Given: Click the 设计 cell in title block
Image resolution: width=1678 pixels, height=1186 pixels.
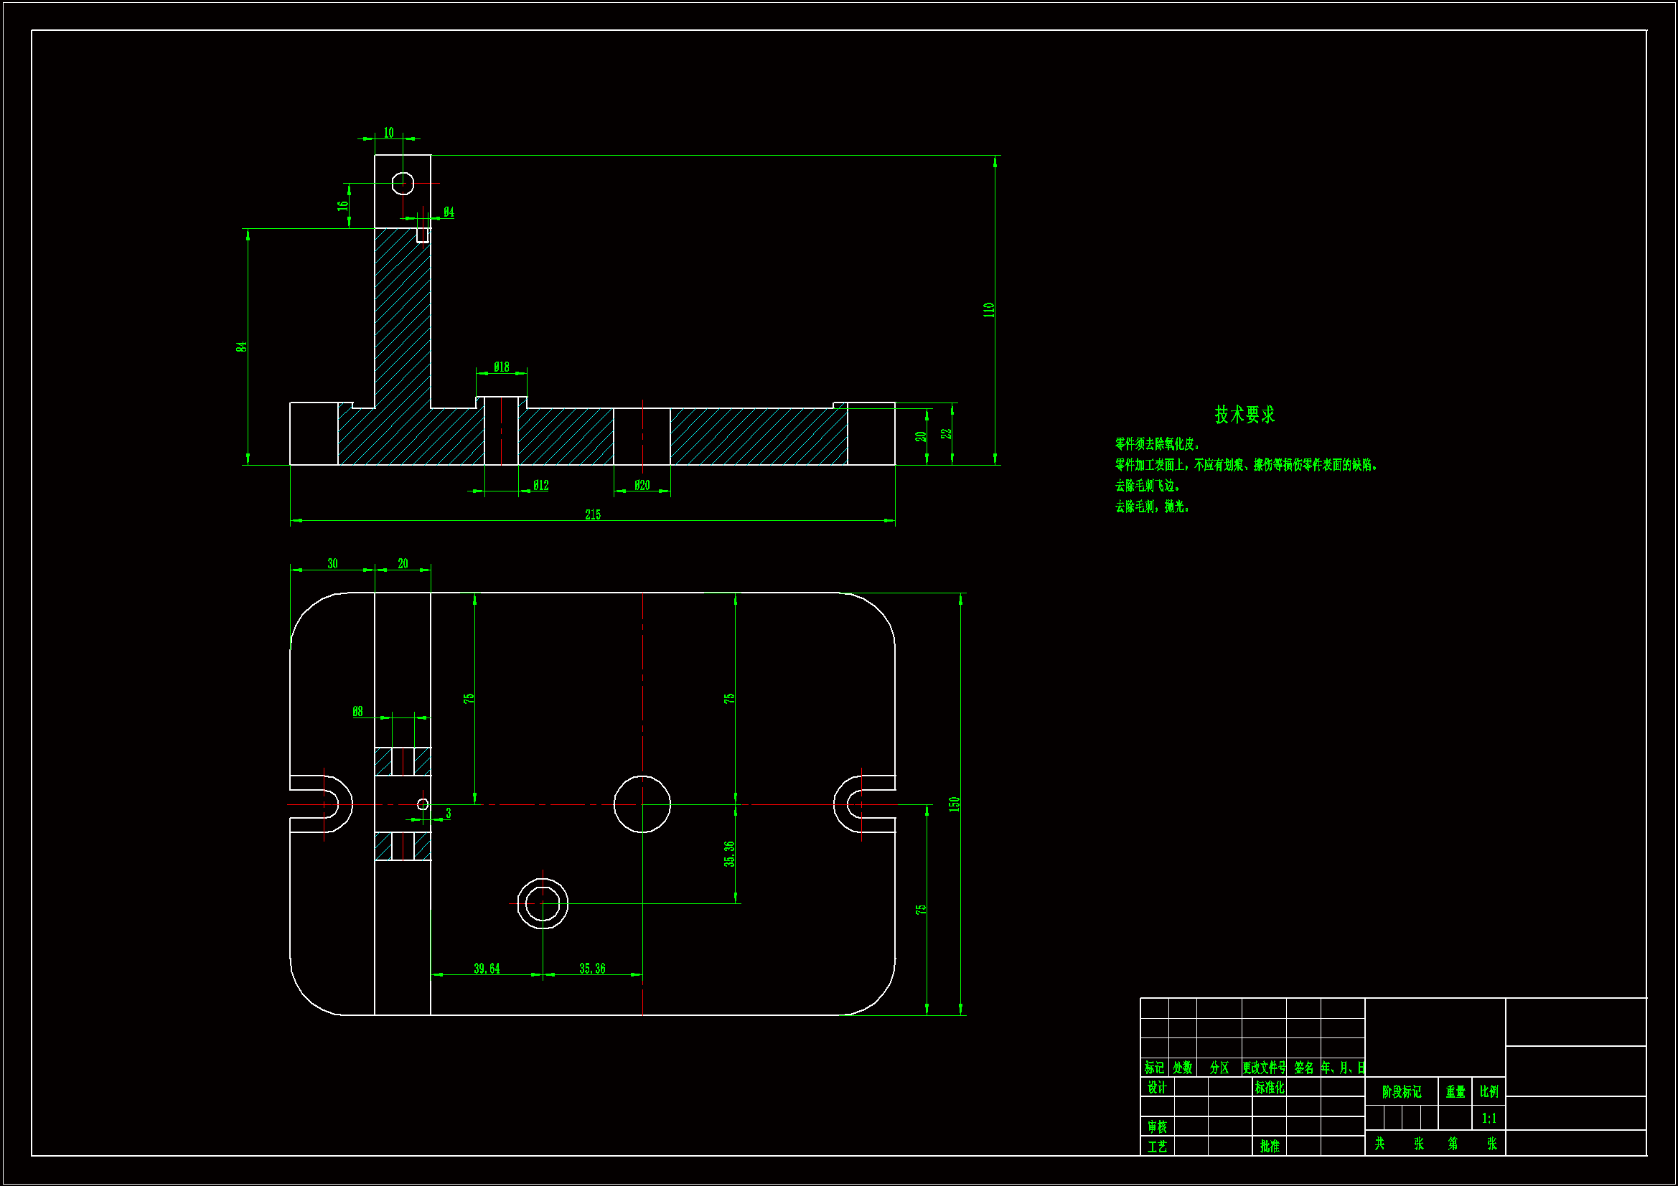Looking at the screenshot, I should [1157, 1088].
